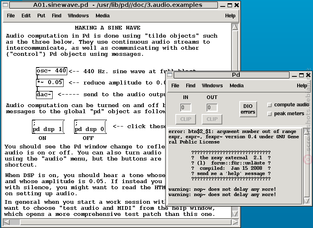Open Find menu in A01.sinewave.pd window
Screen dimensions: 313x228
pyautogui.click(x=57, y=16)
